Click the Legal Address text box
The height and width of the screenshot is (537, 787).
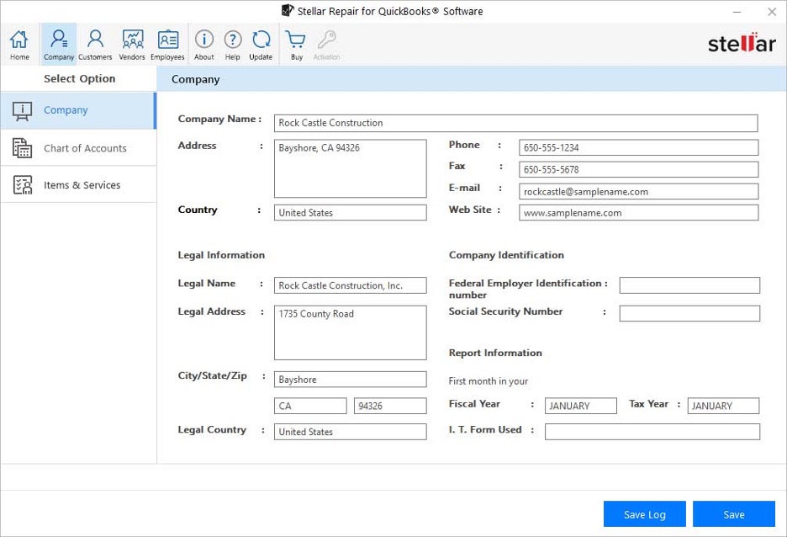pyautogui.click(x=351, y=332)
